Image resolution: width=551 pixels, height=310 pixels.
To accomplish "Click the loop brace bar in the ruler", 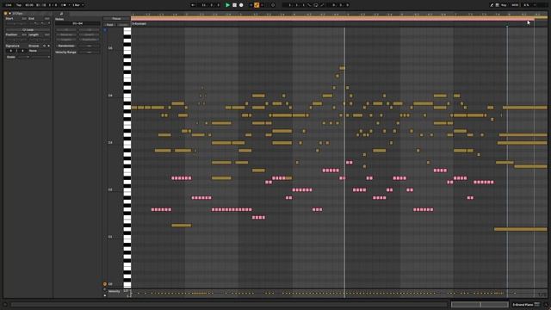I will [332, 19].
